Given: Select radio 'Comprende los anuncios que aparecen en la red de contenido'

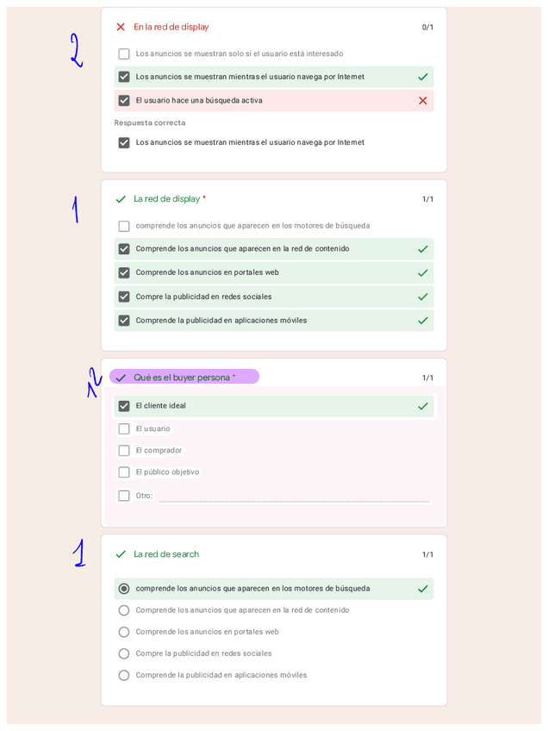Looking at the screenshot, I should click(x=124, y=610).
